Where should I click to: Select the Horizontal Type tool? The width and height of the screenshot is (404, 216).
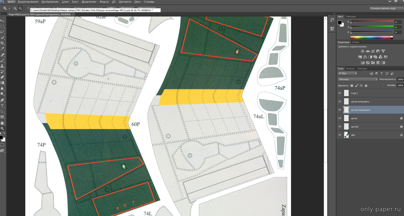[x=2, y=106]
